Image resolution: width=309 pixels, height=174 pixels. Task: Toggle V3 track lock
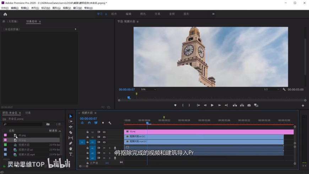point(87,132)
